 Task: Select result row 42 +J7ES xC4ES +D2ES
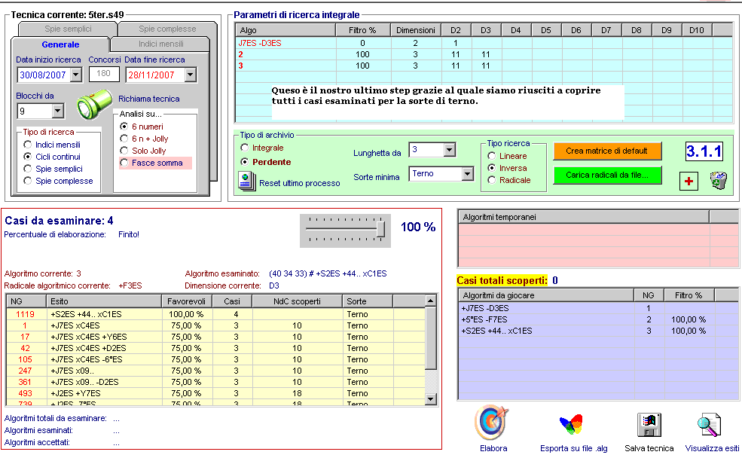(x=215, y=348)
